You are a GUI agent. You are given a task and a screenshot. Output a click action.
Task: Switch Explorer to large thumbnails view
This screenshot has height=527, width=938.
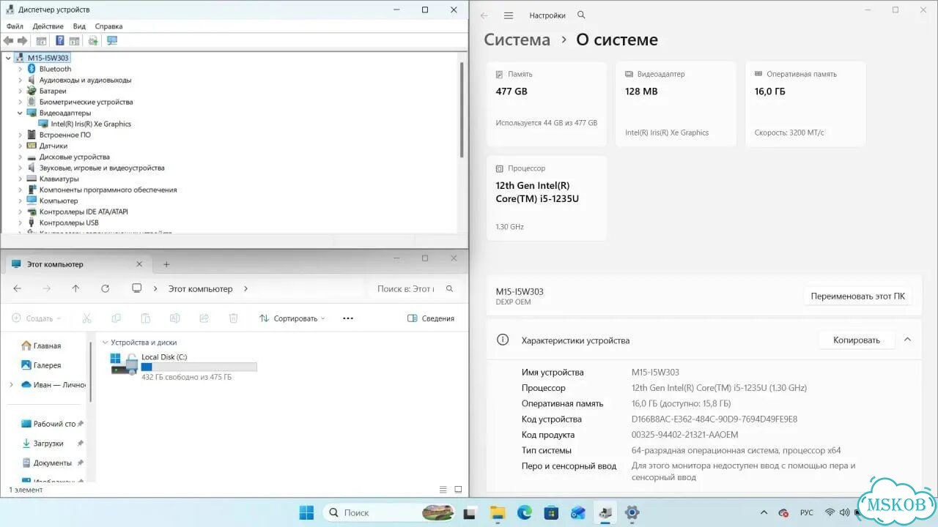tap(458, 490)
